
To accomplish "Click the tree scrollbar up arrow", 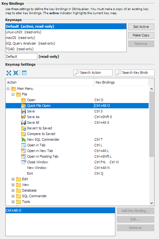I will (151, 89).
